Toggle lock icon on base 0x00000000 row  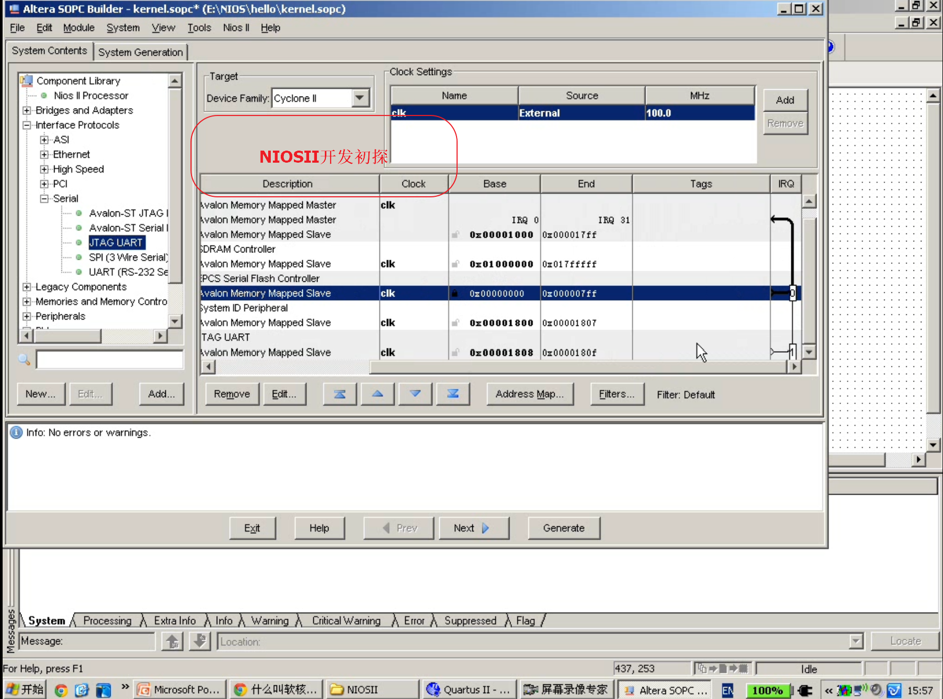(x=455, y=293)
